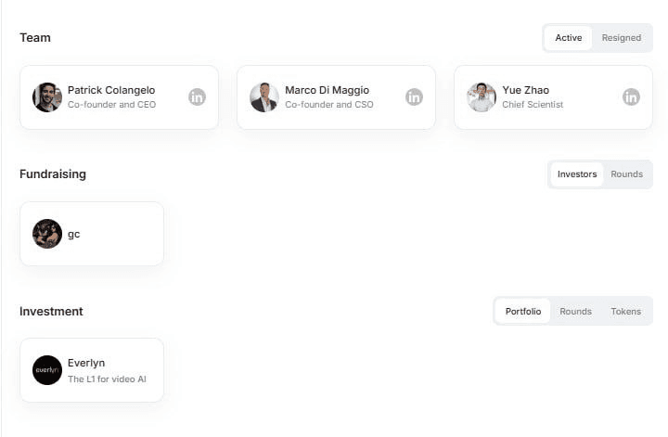Viewport: 668px width, 437px height.
Task: Switch Team view to Active
Action: coord(569,38)
